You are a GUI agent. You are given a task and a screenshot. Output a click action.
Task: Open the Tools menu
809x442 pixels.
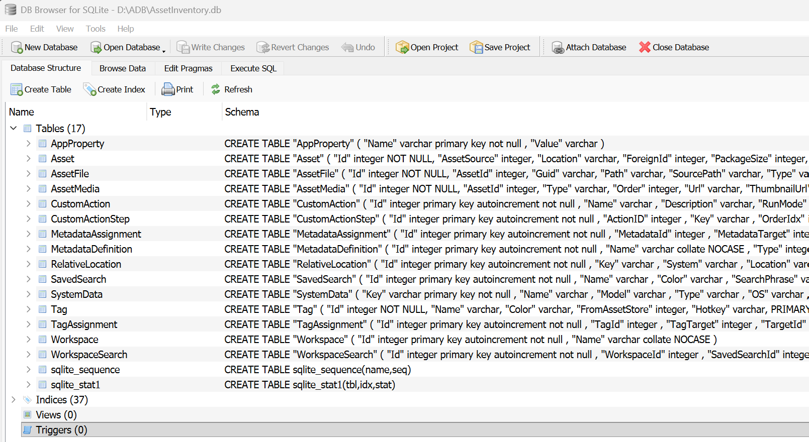pyautogui.click(x=96, y=29)
